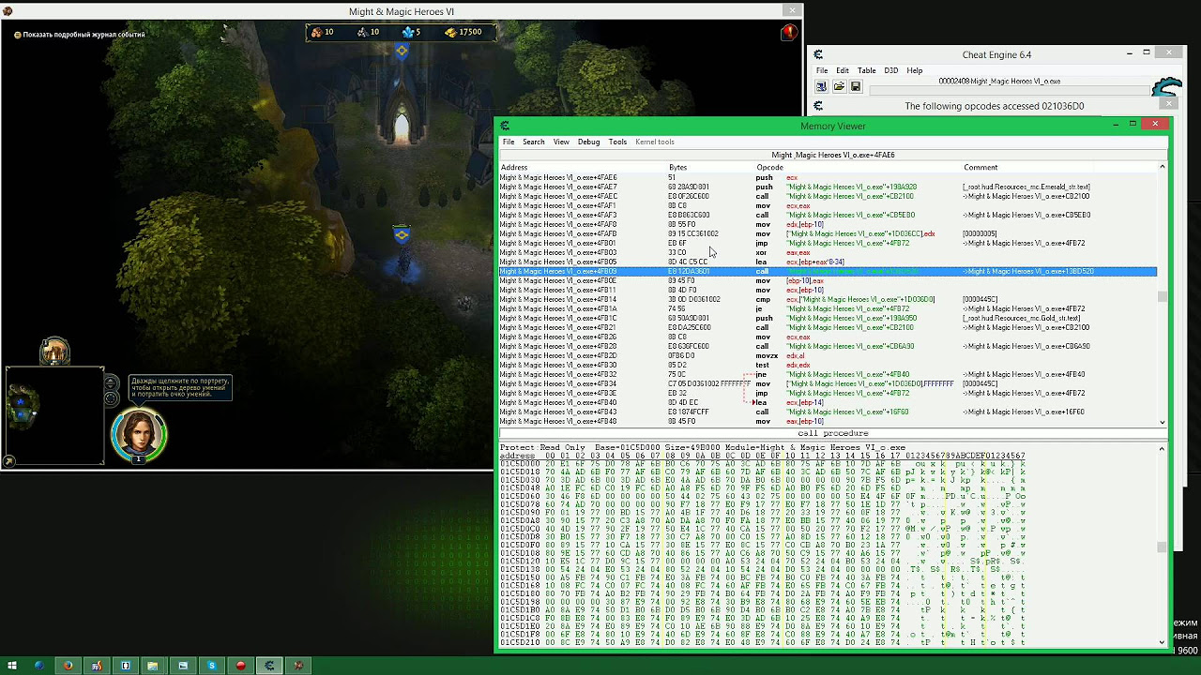Open the Windows Start button

coord(11,666)
